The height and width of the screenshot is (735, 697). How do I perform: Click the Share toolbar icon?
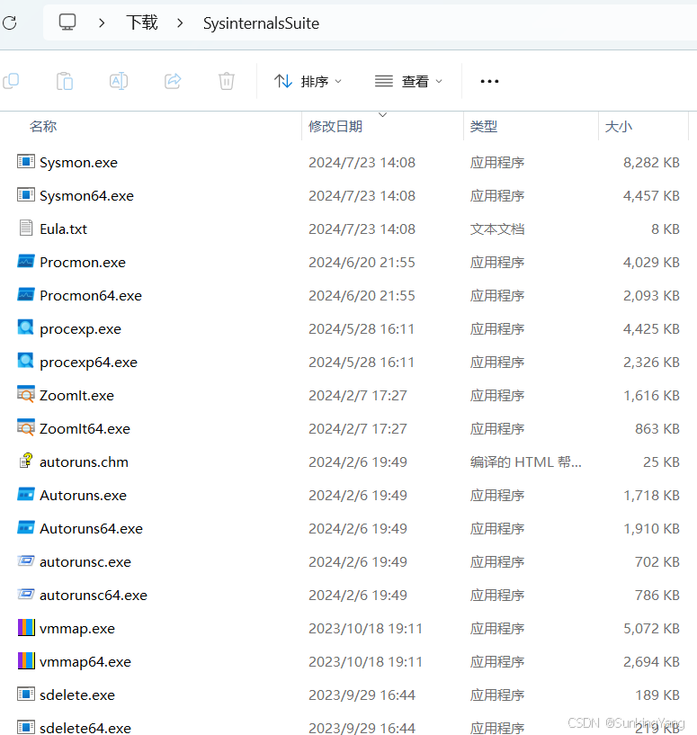click(173, 81)
